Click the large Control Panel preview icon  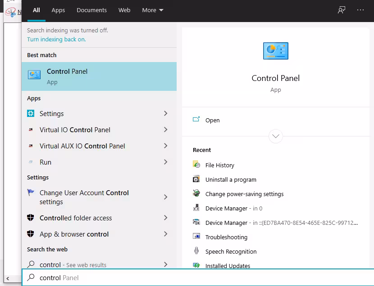275,51
